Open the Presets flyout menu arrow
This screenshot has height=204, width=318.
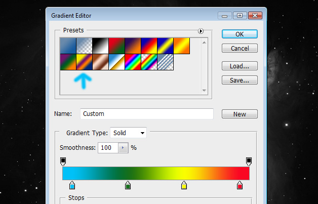pos(201,31)
